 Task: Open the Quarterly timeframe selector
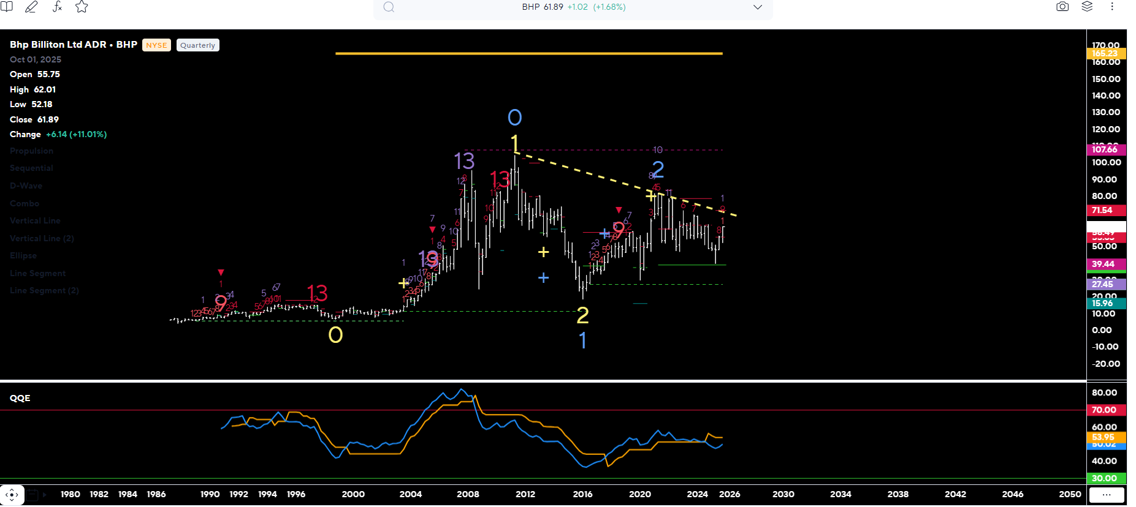point(197,45)
